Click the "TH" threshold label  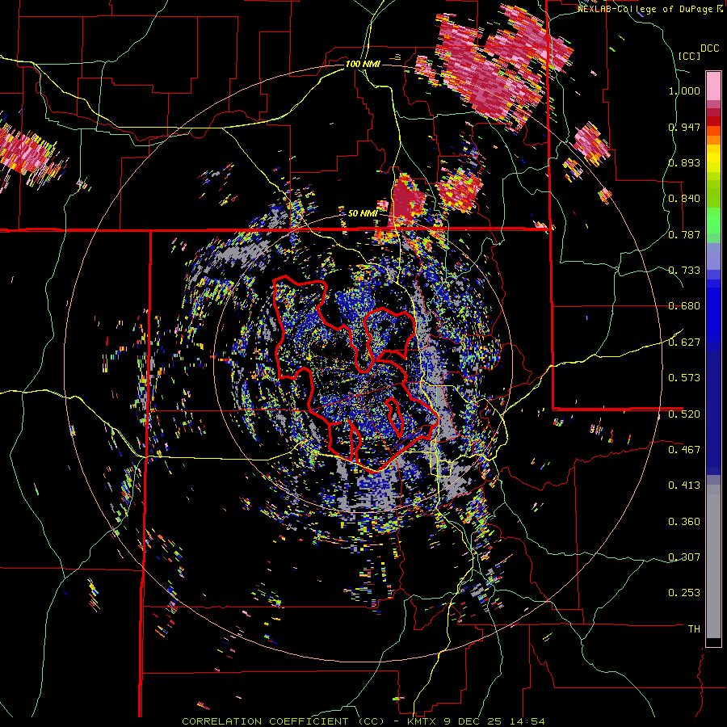[x=694, y=629]
